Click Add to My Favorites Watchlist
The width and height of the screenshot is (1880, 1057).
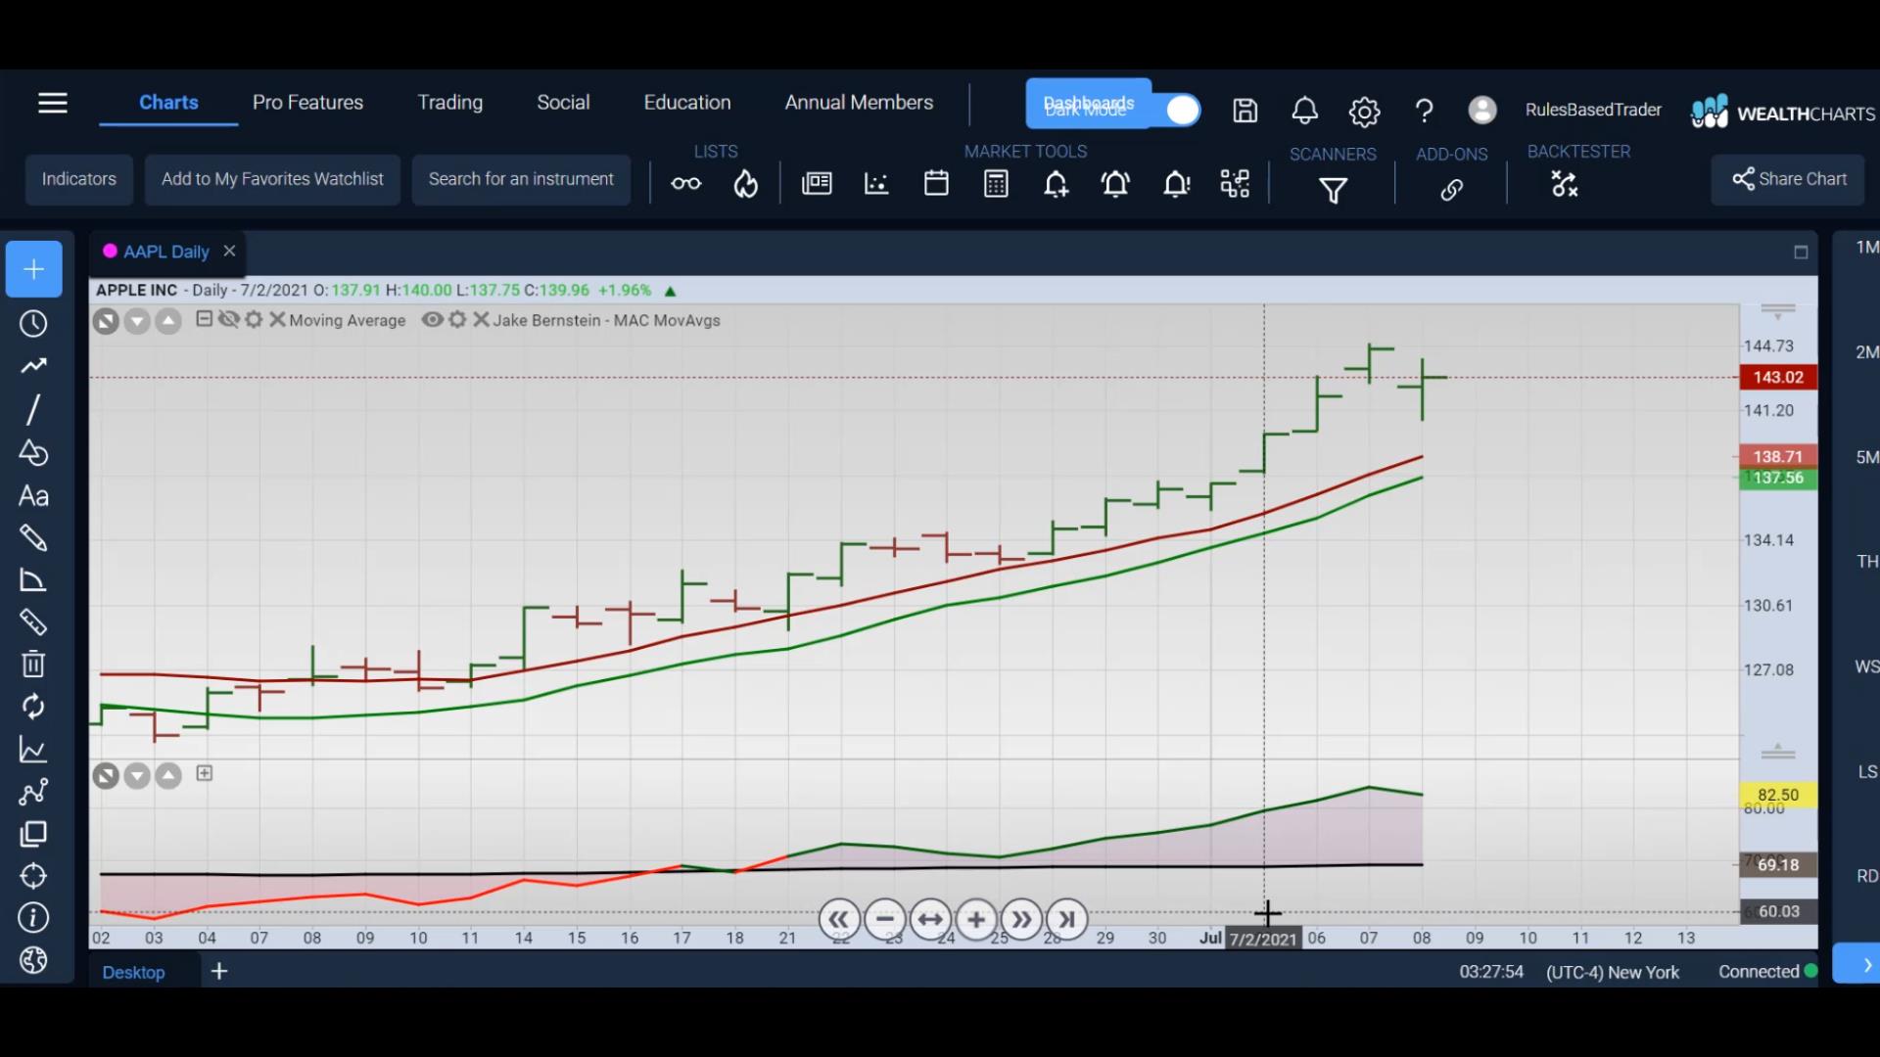point(272,179)
